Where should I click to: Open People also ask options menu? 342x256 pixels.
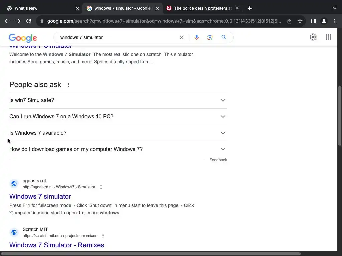(x=69, y=85)
